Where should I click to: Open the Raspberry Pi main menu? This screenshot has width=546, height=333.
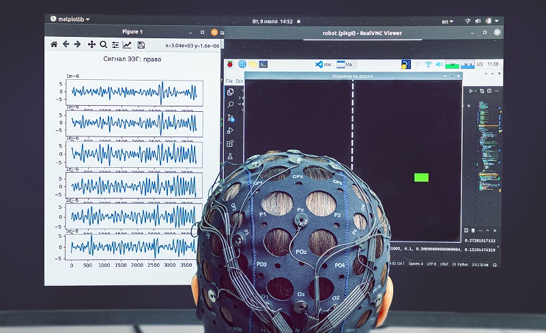[x=230, y=64]
